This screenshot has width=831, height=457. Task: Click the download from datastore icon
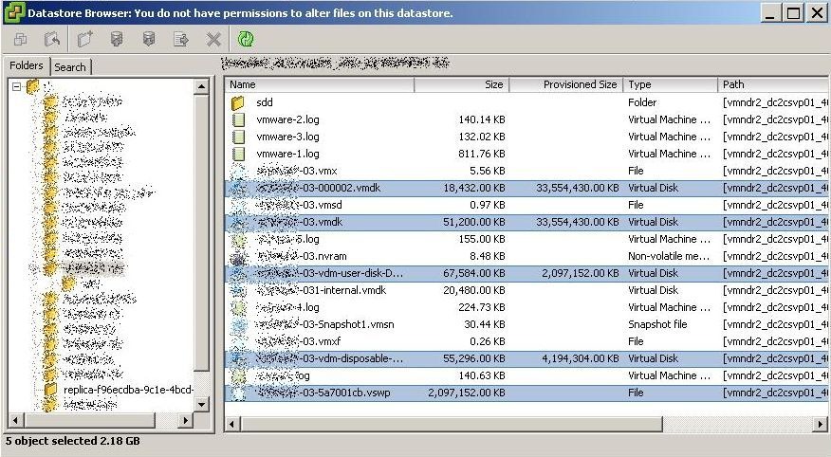tap(149, 39)
